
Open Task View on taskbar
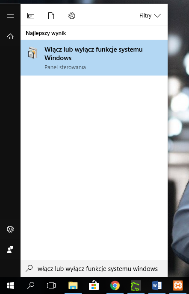pyautogui.click(x=51, y=285)
